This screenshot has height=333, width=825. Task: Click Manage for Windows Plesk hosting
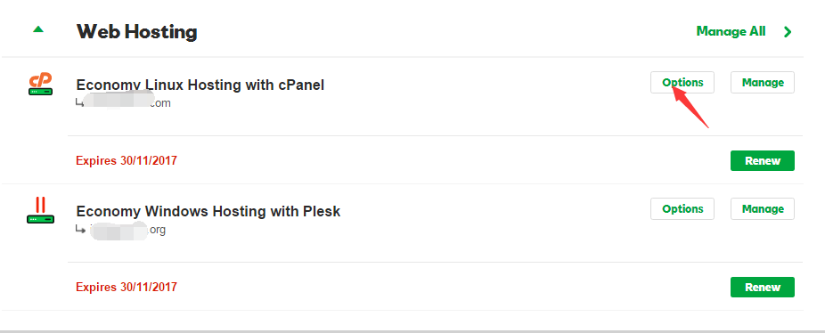click(x=763, y=209)
